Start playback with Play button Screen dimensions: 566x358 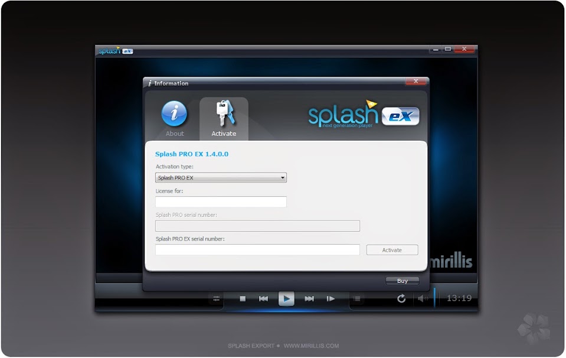286,299
